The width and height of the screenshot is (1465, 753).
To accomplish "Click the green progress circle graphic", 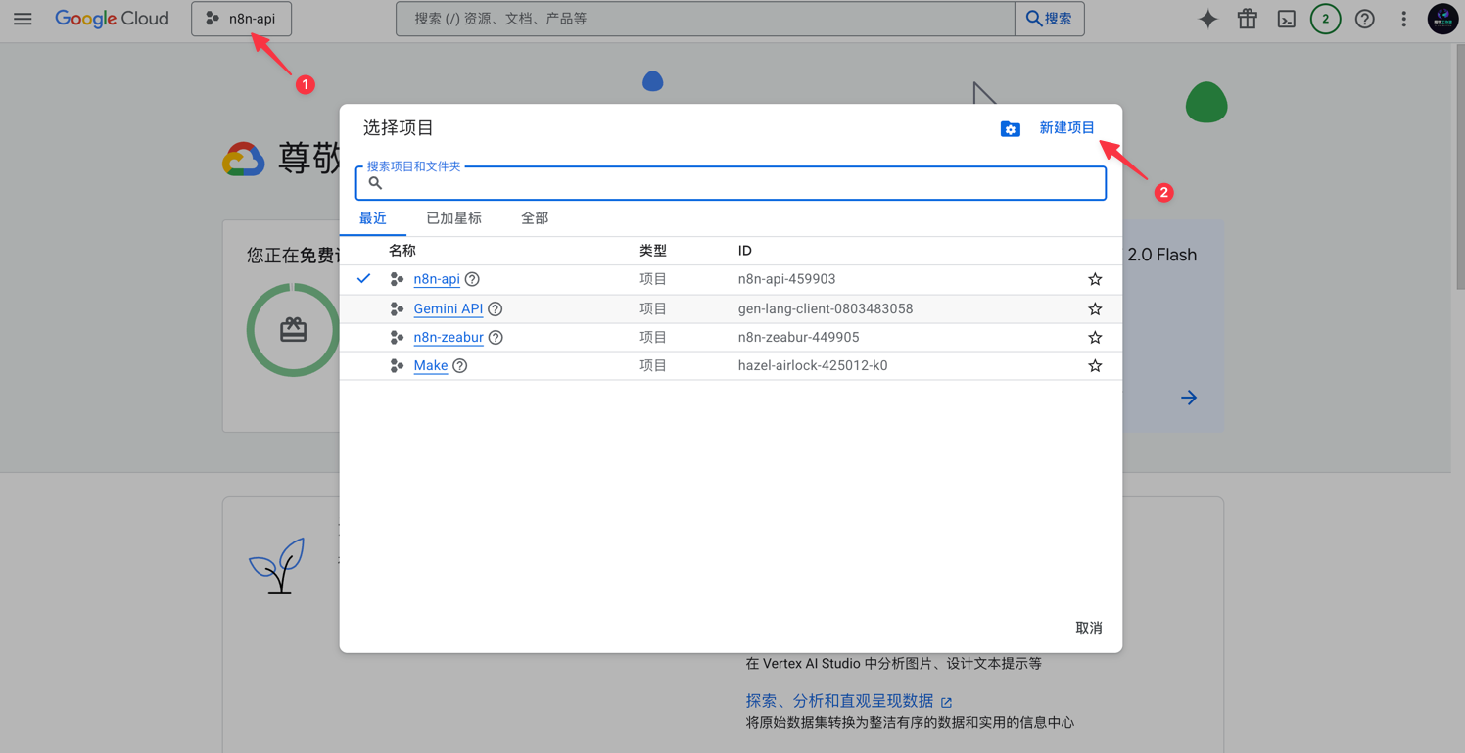I will click(293, 330).
